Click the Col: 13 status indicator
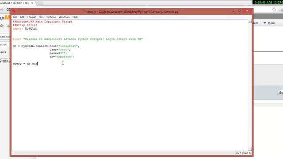283x159 pixels. [x=247, y=153]
